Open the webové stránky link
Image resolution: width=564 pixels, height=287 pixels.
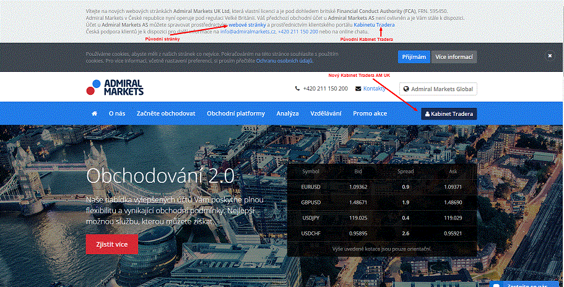(247, 25)
